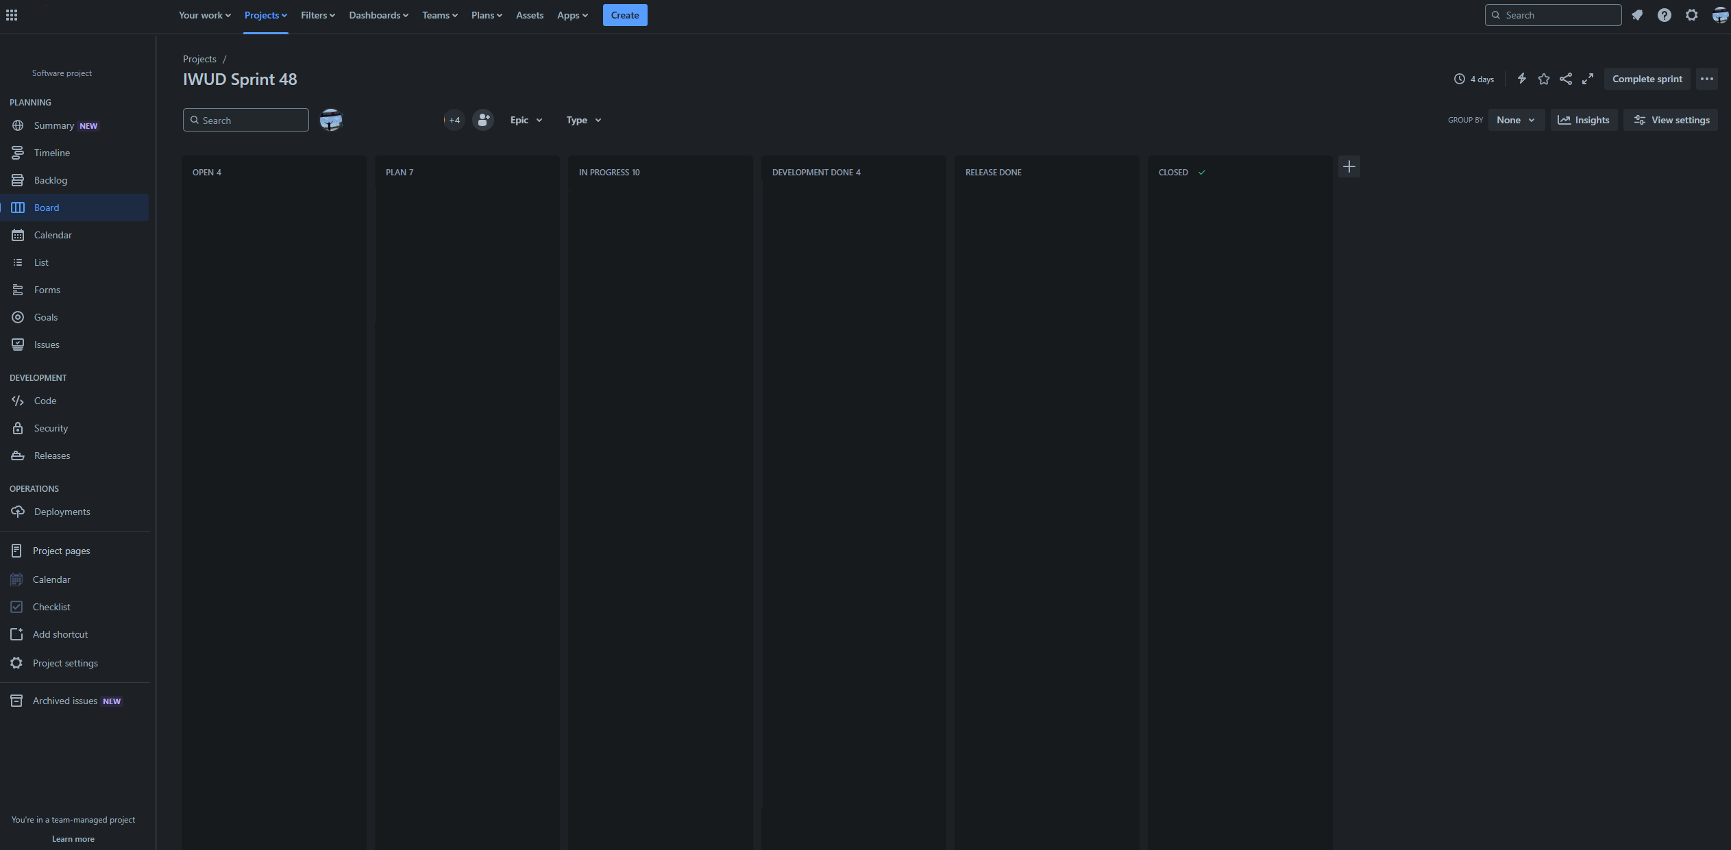Open the Group by None dropdown

click(1515, 120)
